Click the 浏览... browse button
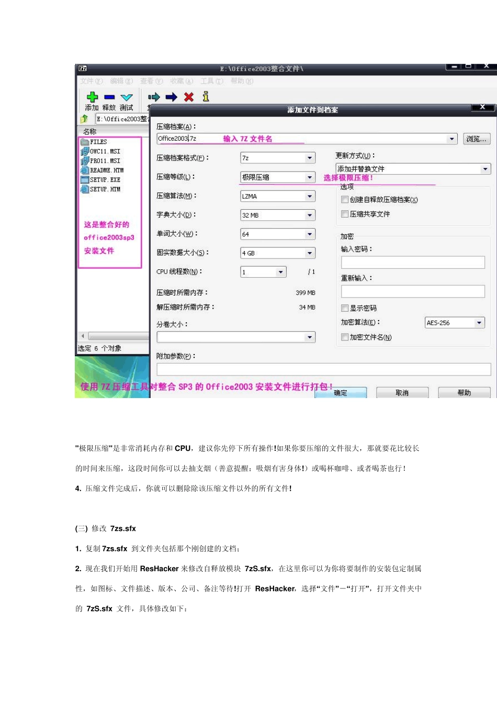 [477, 139]
